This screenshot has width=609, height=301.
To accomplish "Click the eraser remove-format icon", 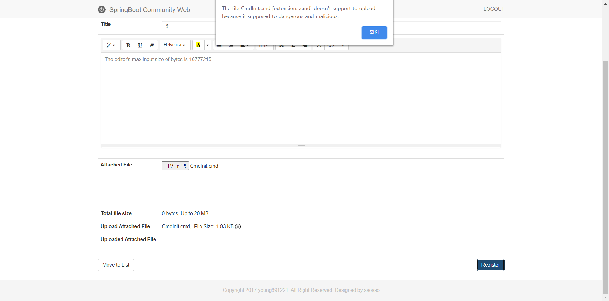I will tap(152, 45).
